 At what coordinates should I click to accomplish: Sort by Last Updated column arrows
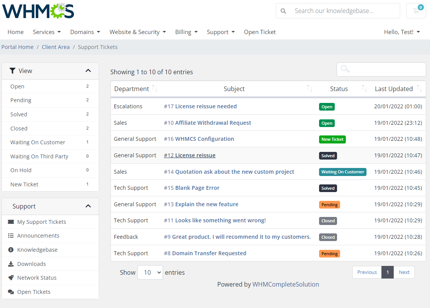tap(419, 89)
